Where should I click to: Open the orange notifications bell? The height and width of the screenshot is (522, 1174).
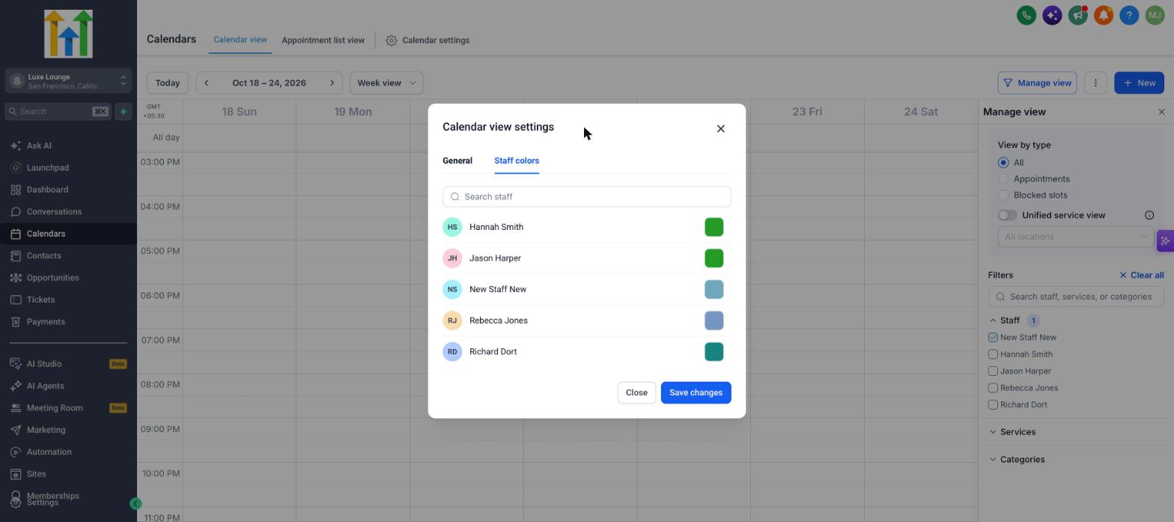point(1103,15)
